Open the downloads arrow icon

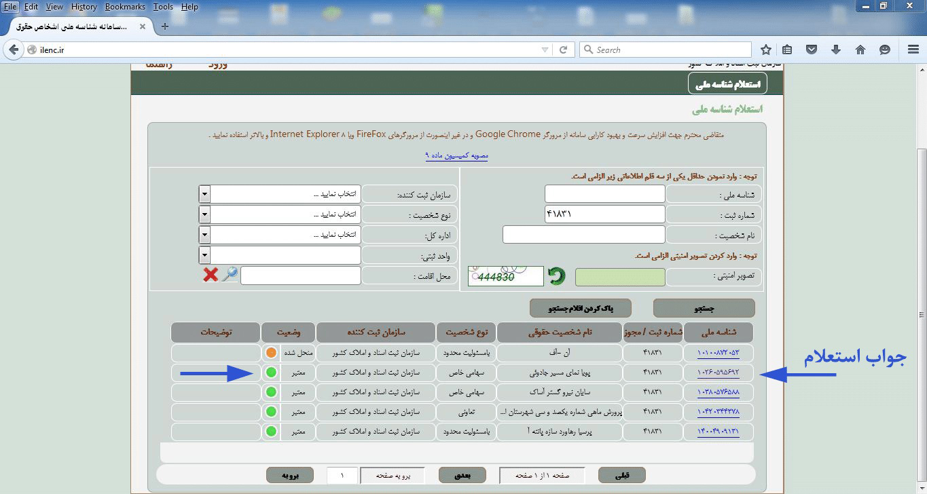point(836,50)
